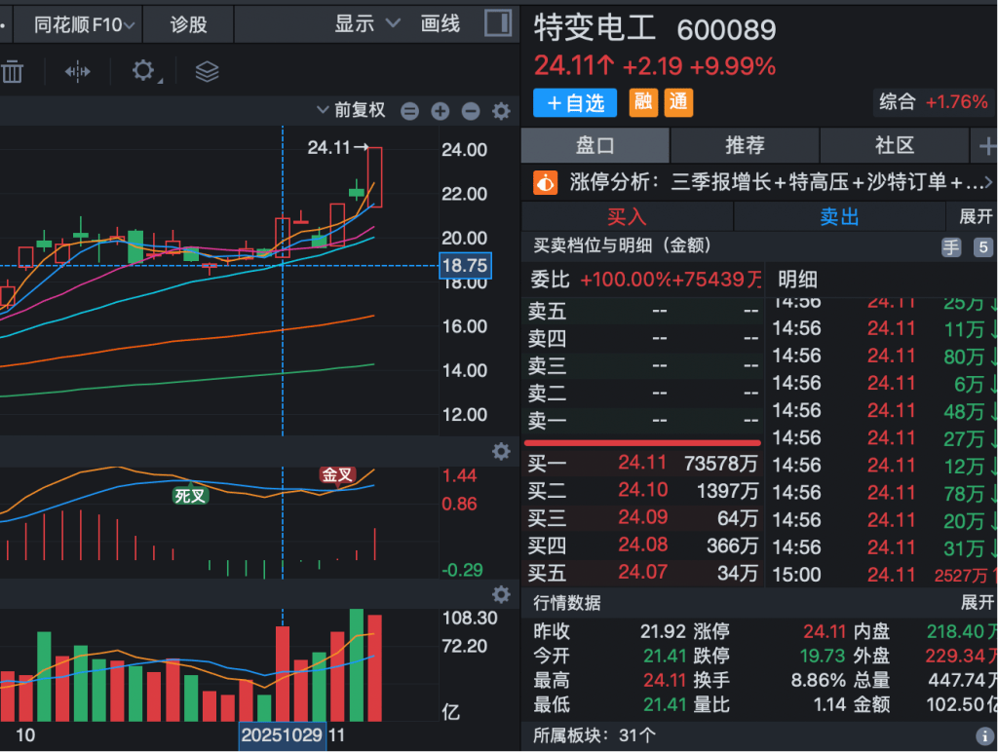Open the 同花顺 F10 dropdown
998x752 pixels.
pyautogui.click(x=82, y=24)
